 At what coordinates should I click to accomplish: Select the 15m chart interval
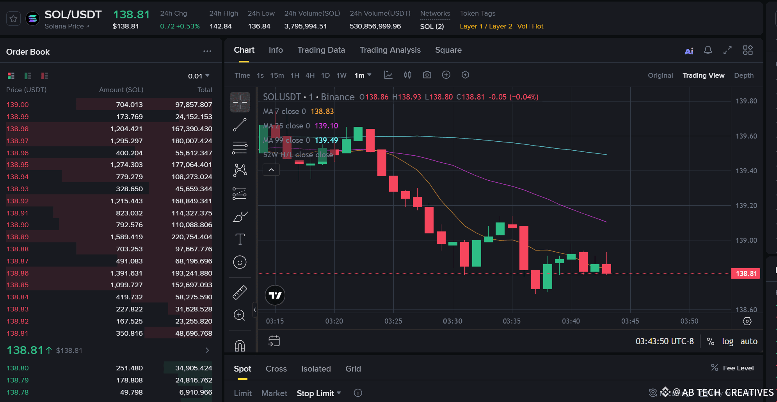coord(277,75)
